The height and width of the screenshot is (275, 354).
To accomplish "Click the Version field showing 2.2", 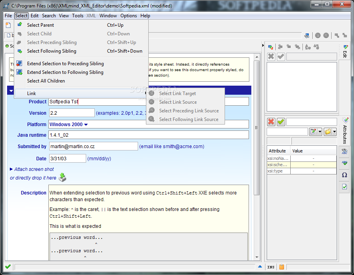I will (x=72, y=113).
